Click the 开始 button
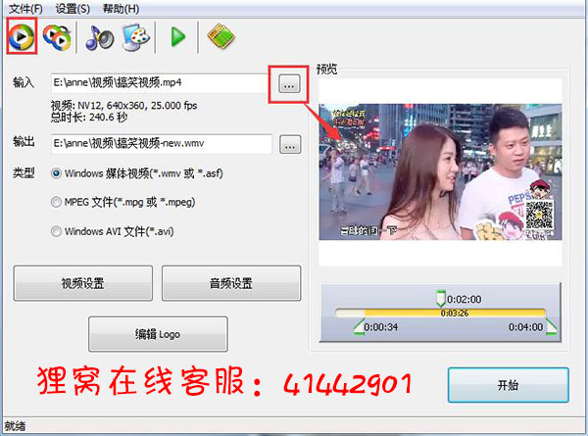 [508, 385]
